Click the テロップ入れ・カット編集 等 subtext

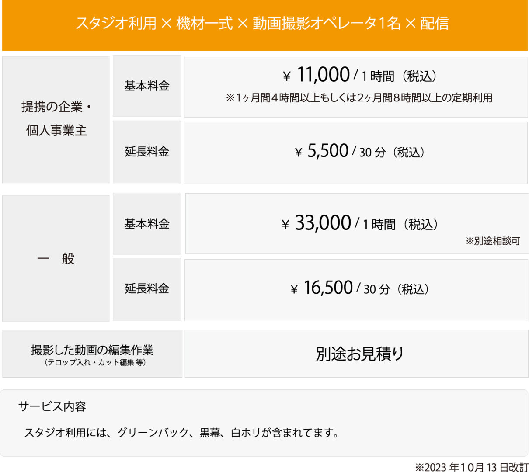(95, 363)
